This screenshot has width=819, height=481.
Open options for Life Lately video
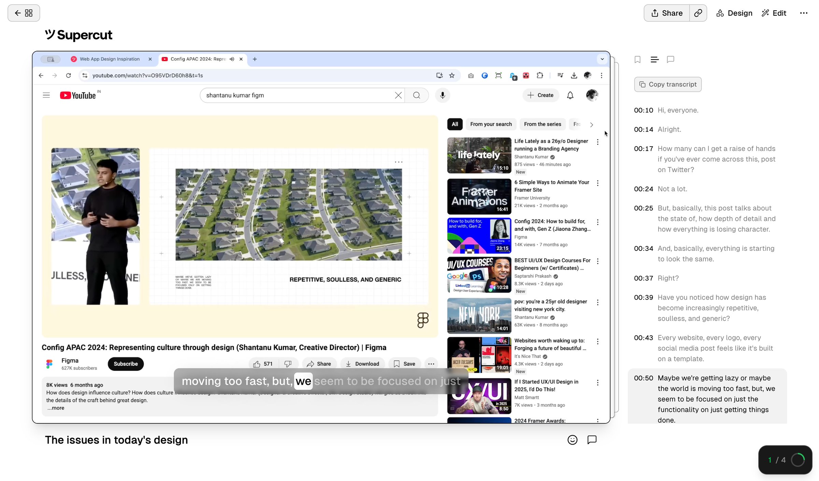[x=598, y=142]
